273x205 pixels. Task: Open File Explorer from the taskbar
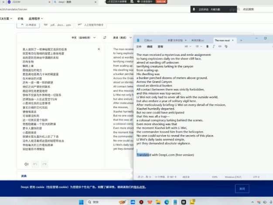158,202
